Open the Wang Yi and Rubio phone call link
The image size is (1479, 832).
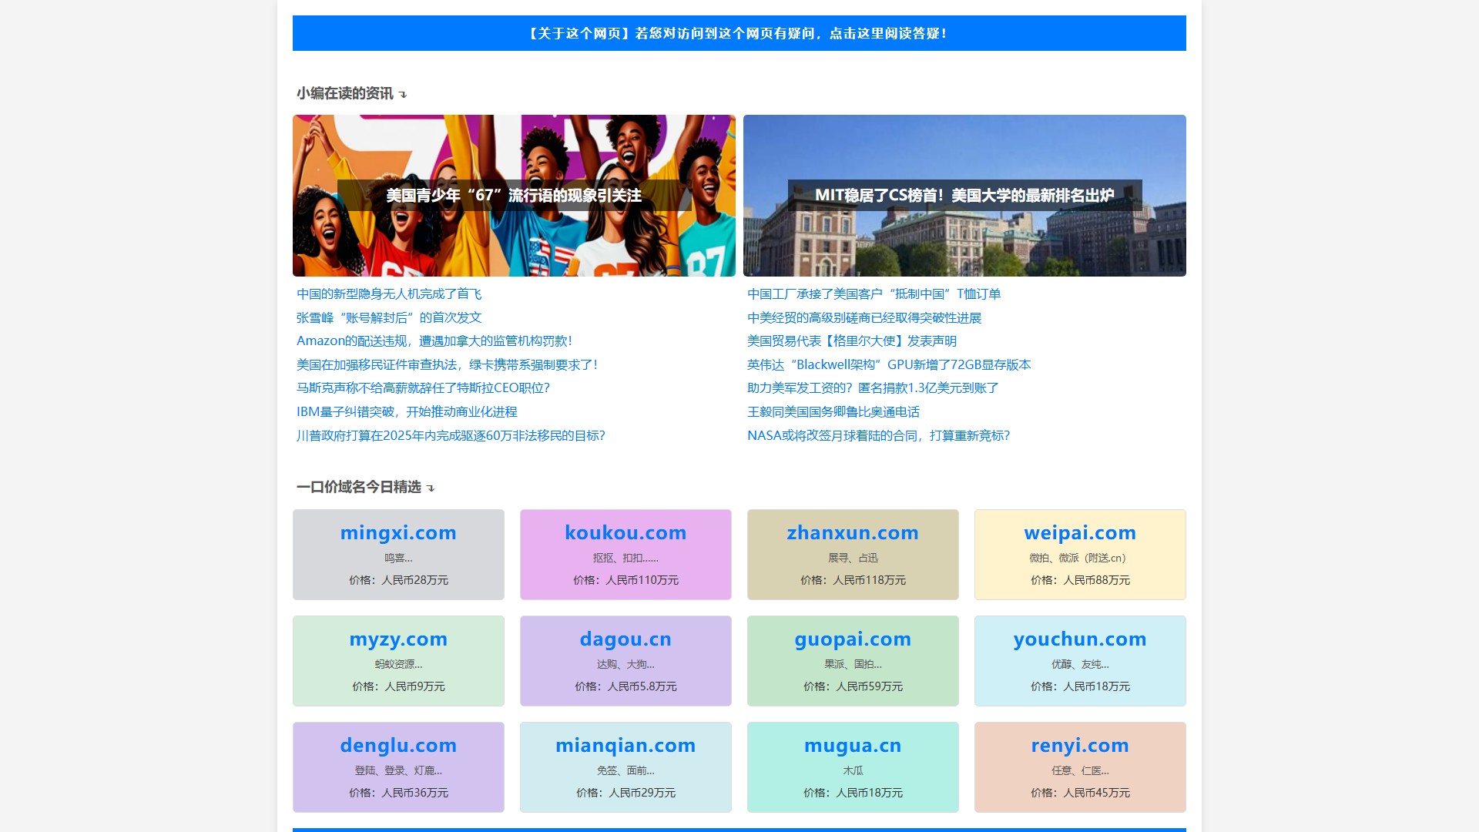[x=833, y=411]
